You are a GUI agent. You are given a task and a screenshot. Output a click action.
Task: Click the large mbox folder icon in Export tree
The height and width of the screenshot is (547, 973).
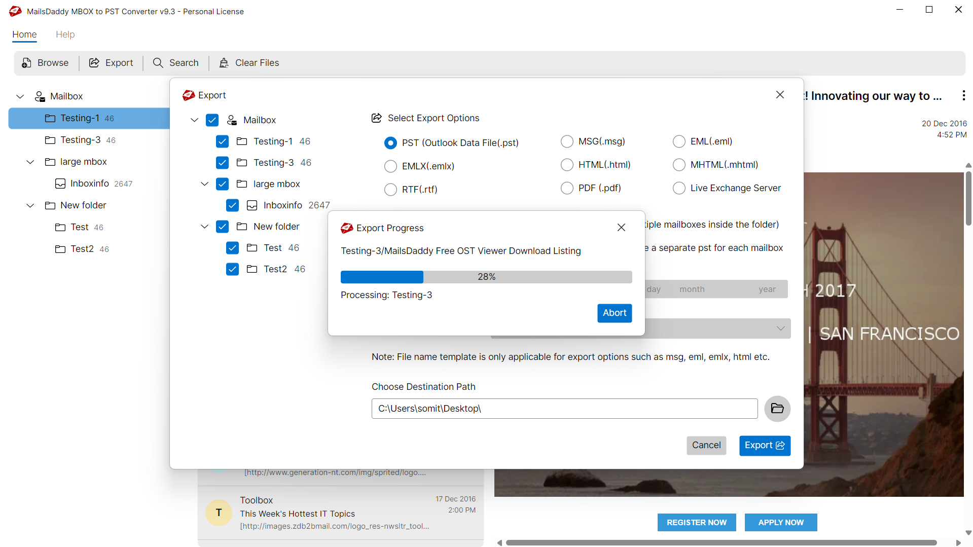pyautogui.click(x=242, y=184)
